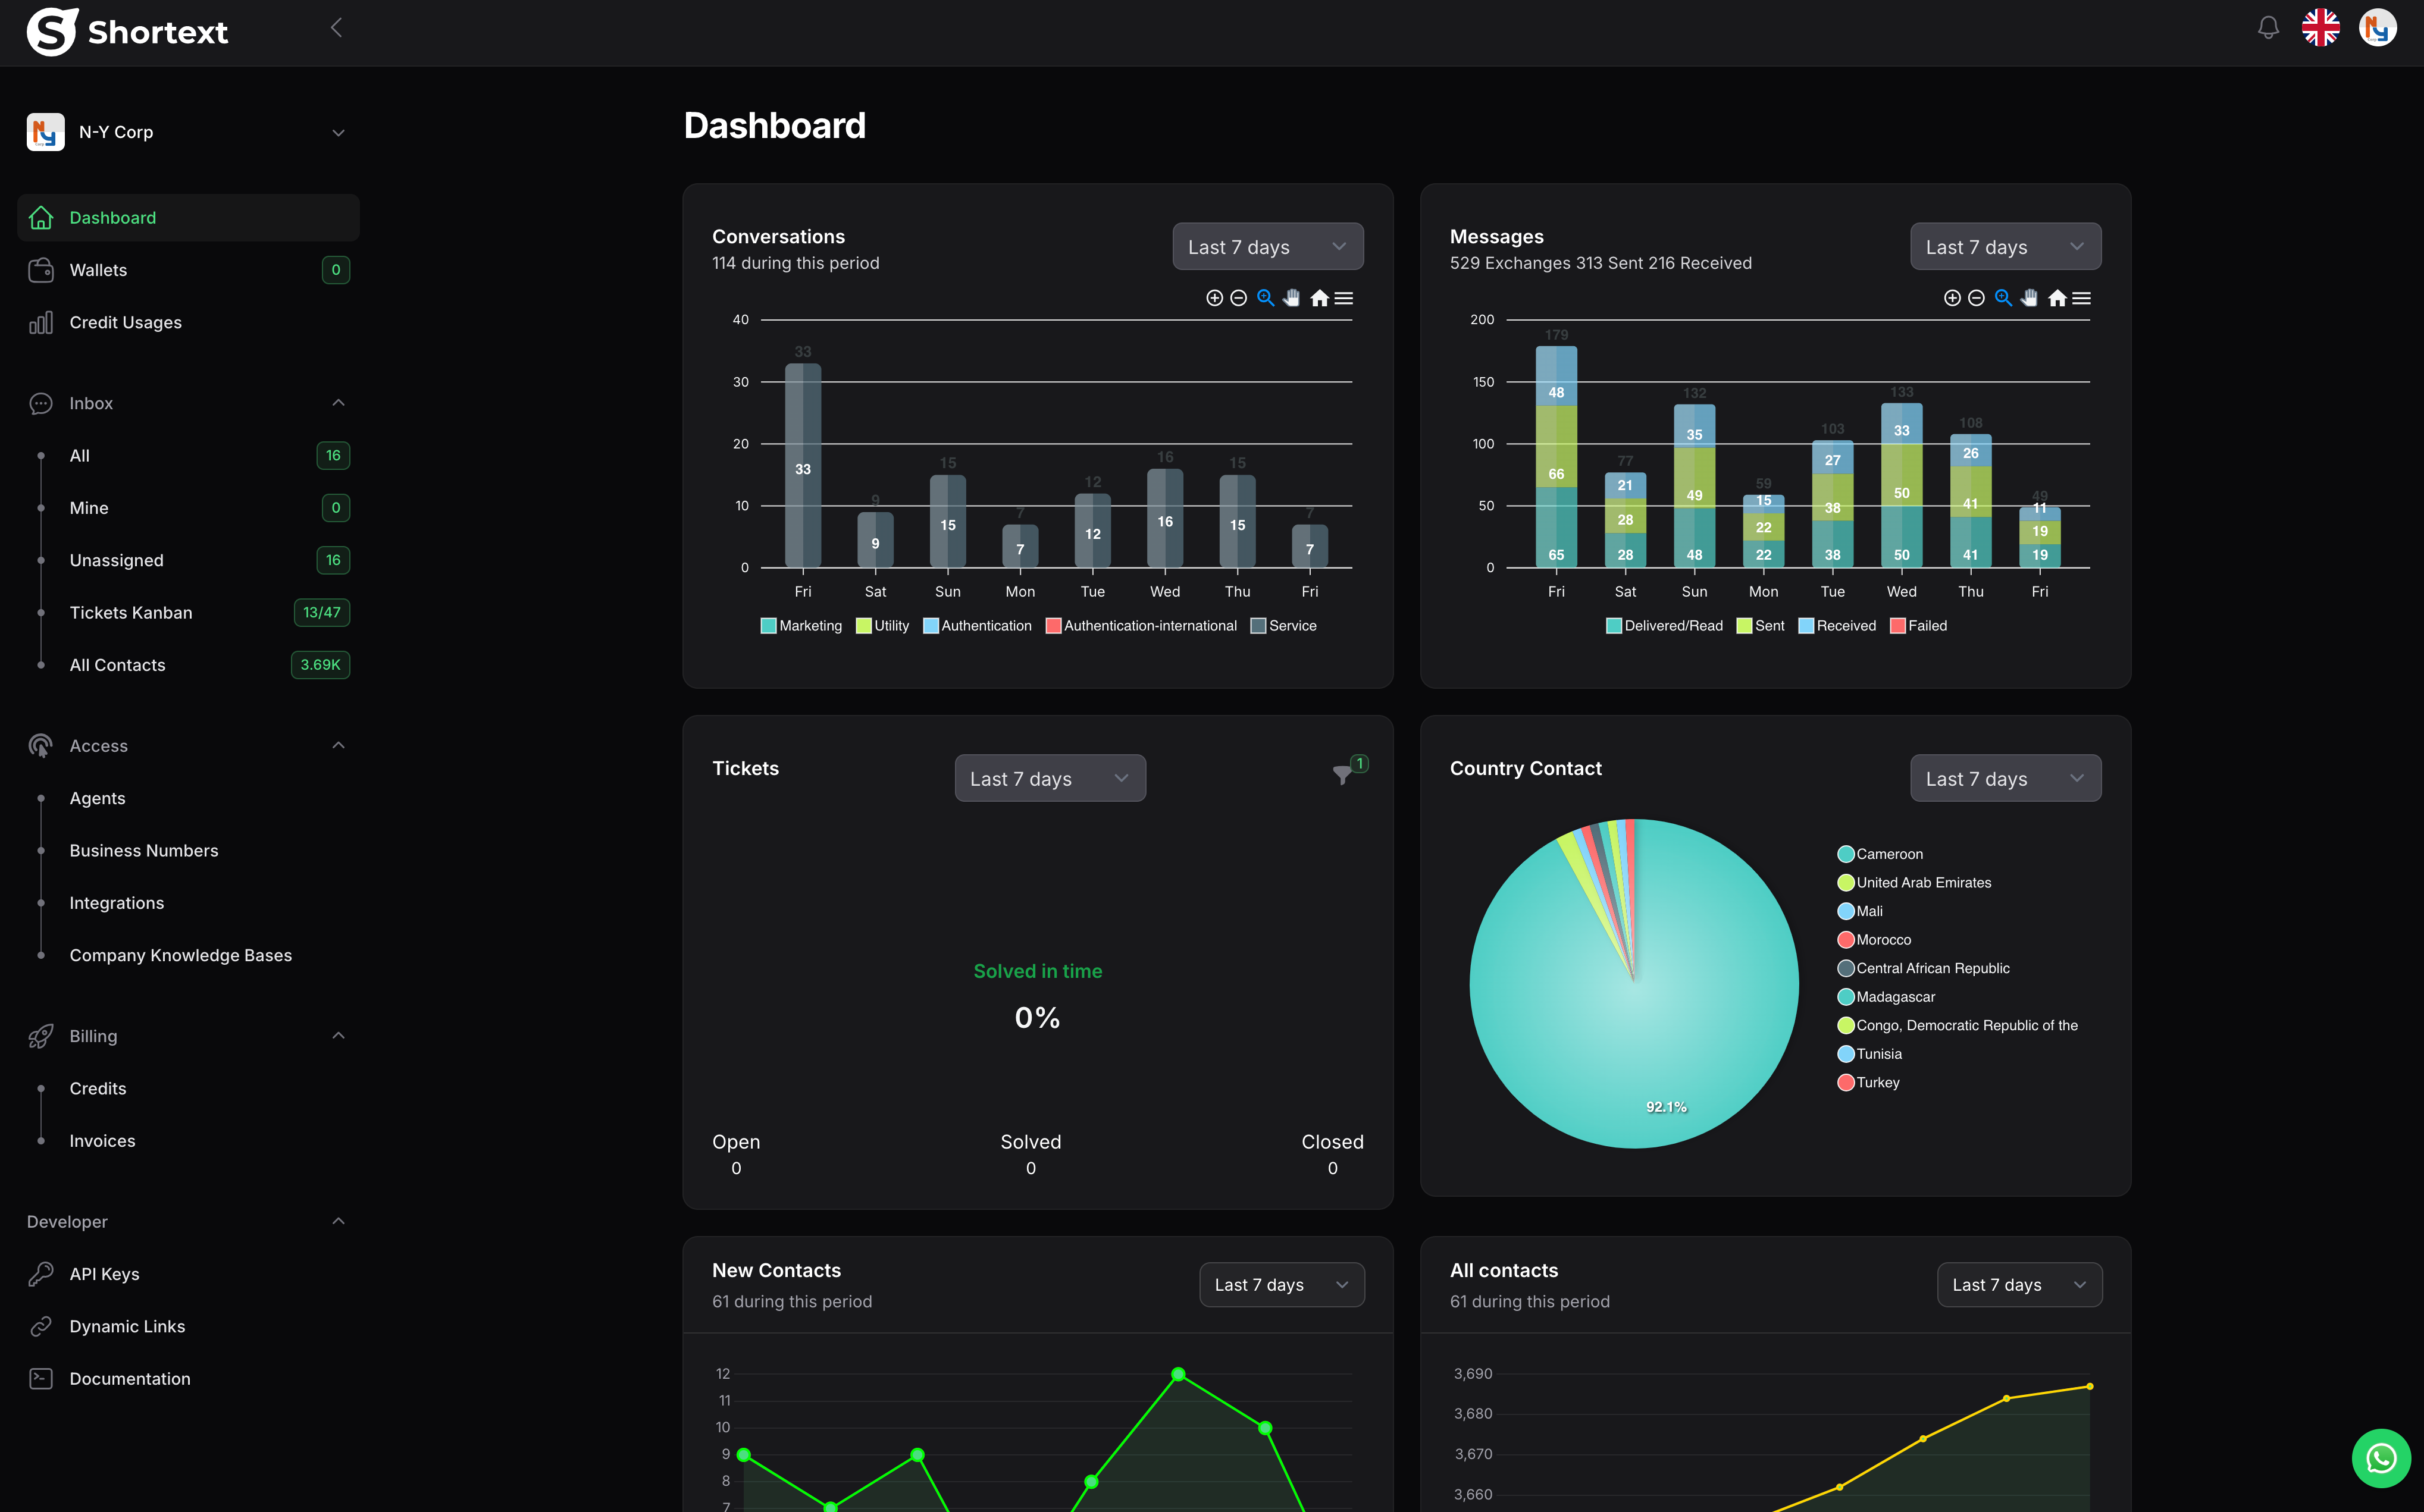The image size is (2424, 1512).
Task: Open the notifications bell
Action: coord(2267,28)
